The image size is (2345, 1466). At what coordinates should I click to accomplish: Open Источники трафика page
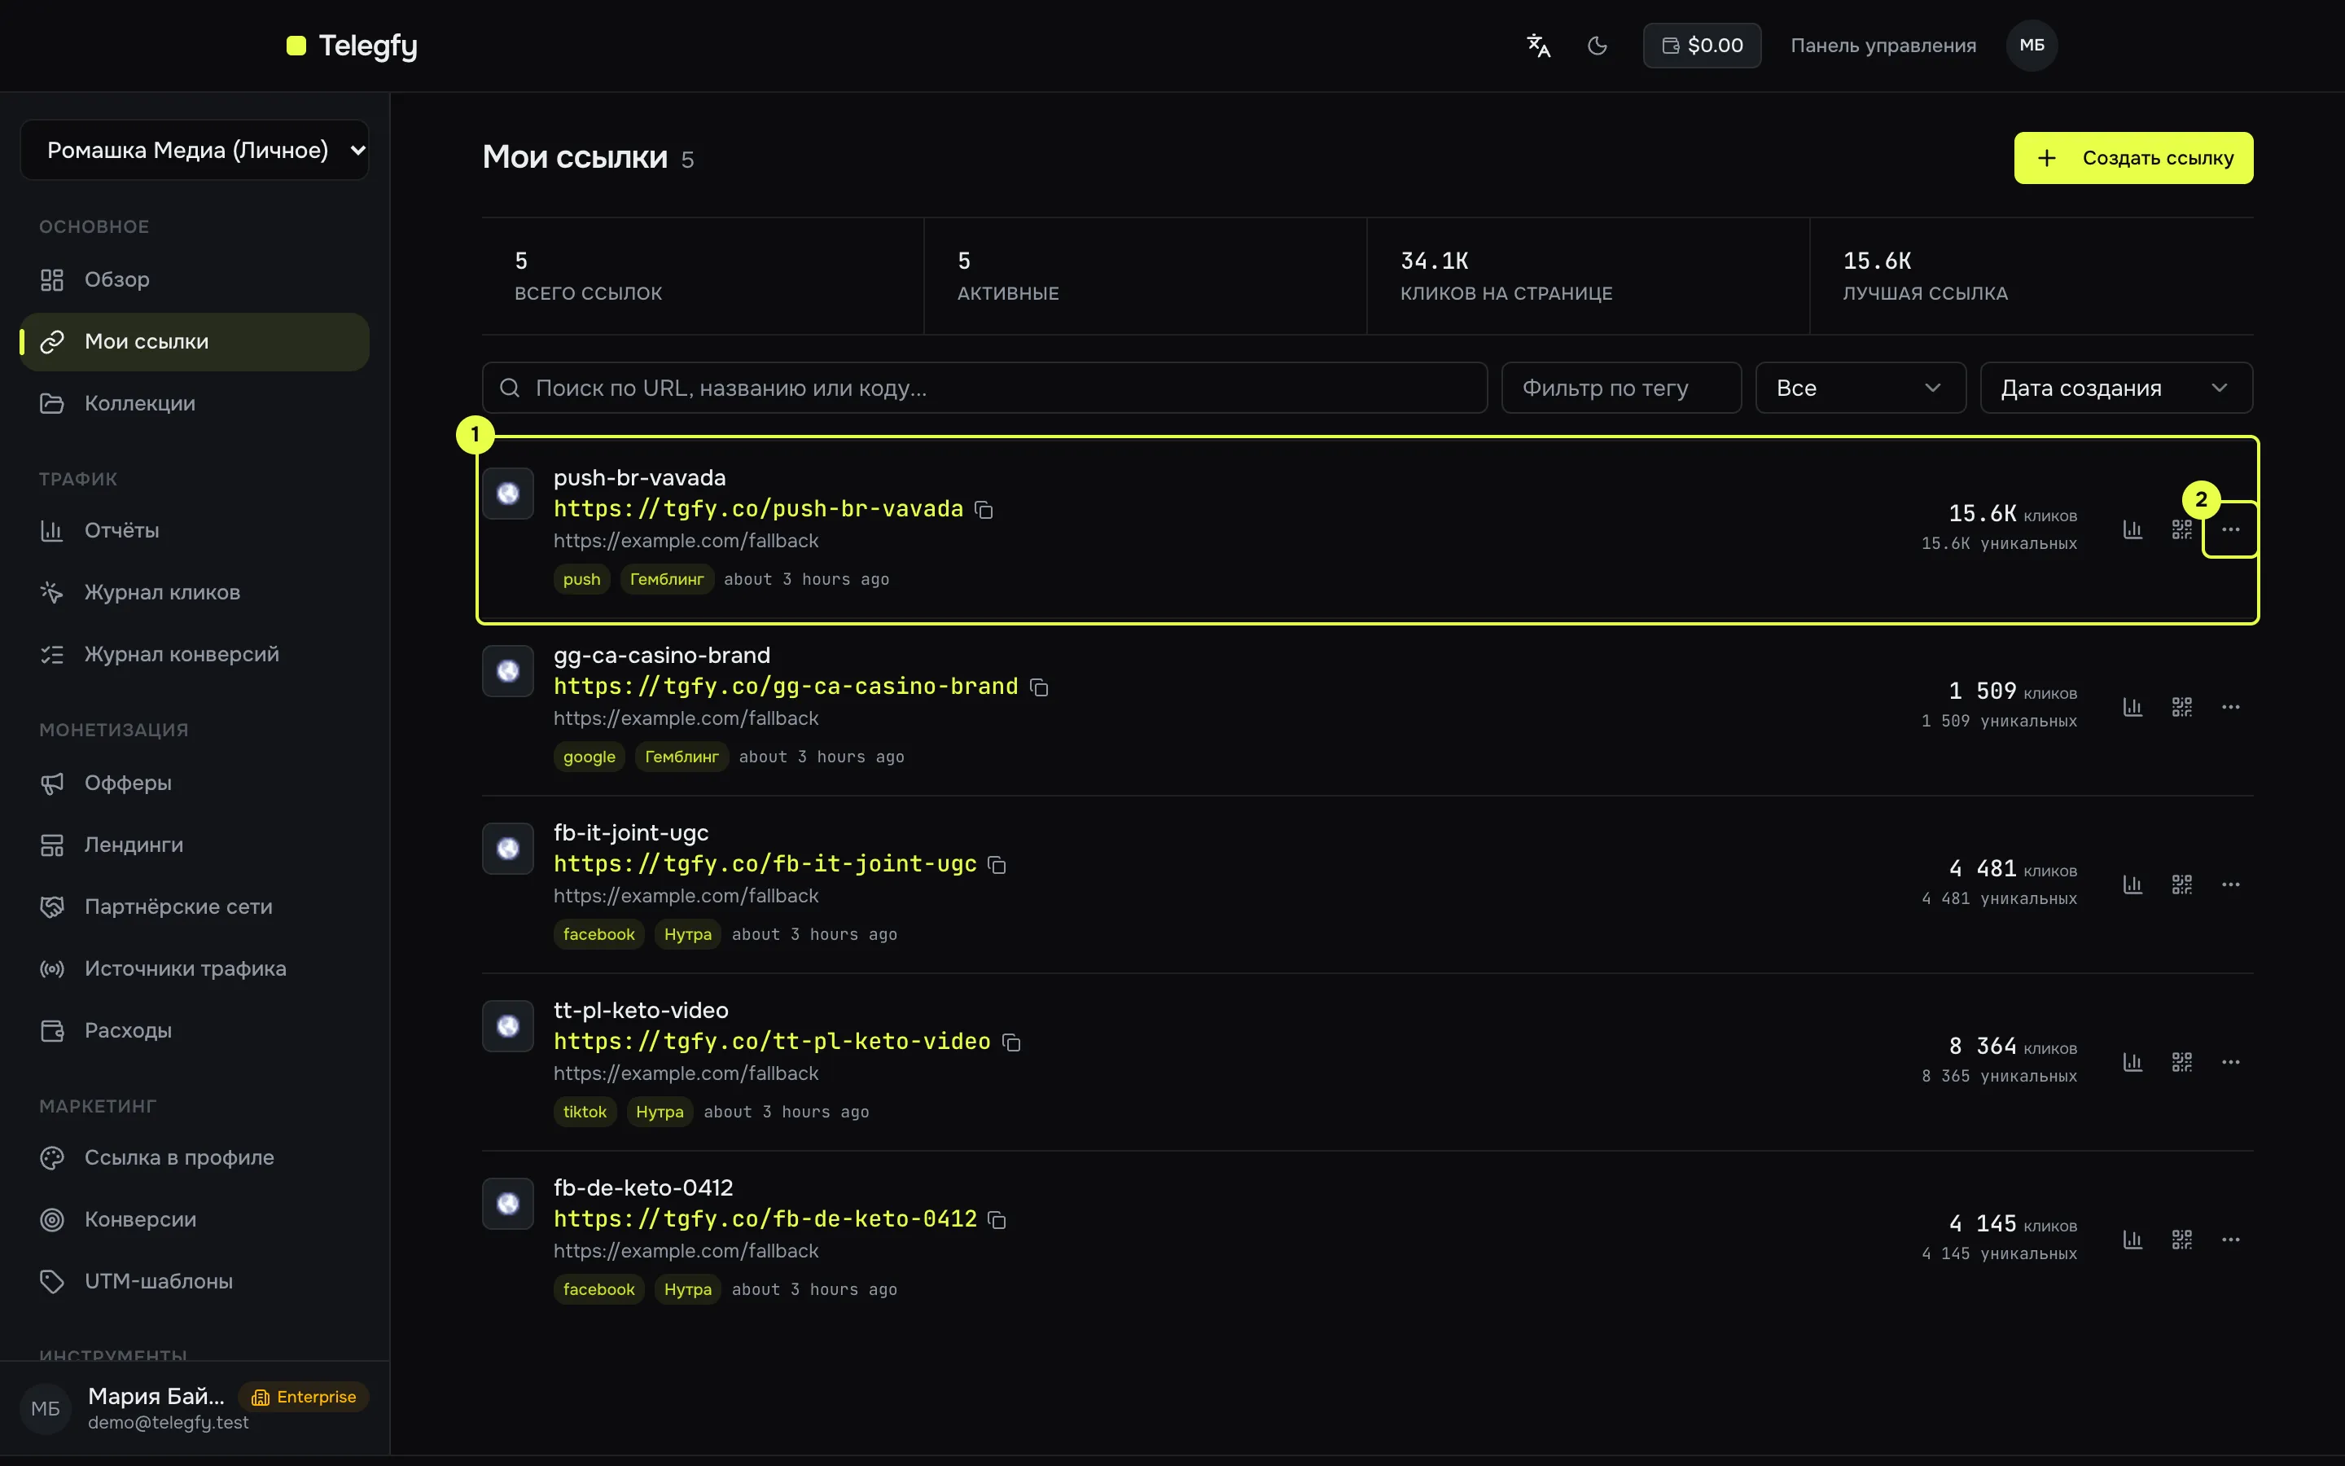(195, 968)
